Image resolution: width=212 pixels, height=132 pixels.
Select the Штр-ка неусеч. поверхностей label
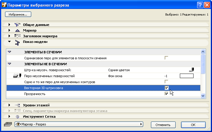(48, 70)
